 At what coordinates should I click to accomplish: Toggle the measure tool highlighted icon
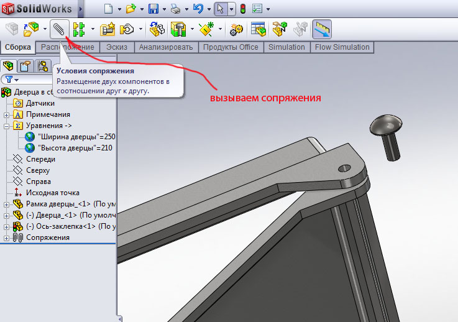tap(322, 29)
